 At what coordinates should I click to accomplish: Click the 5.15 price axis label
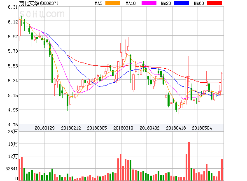pos(13,95)
